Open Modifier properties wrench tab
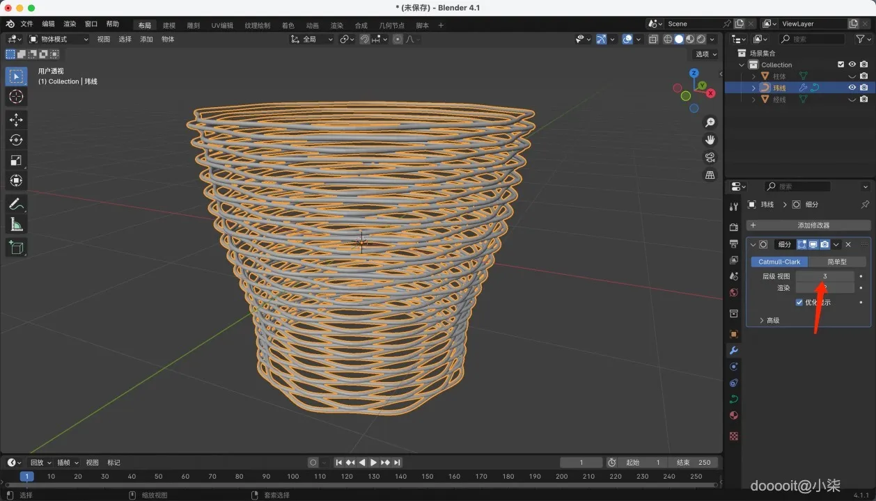The width and height of the screenshot is (876, 501). pos(733,350)
